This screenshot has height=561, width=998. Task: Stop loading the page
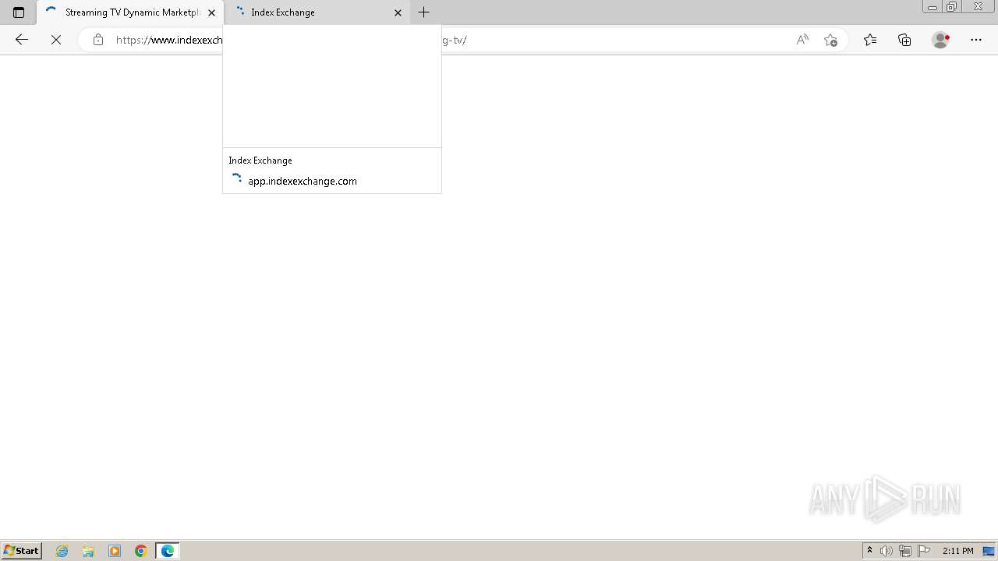tap(56, 40)
